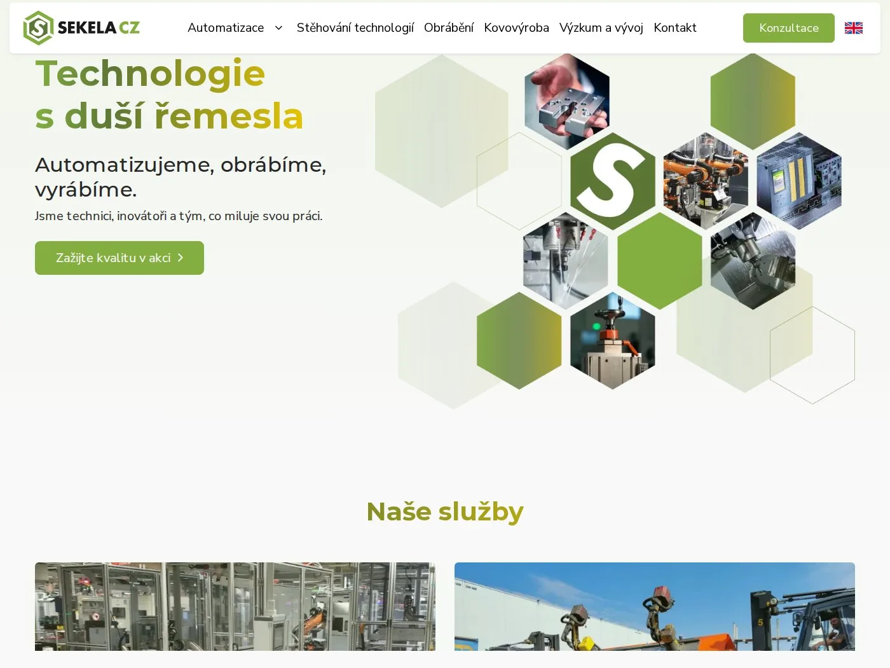
Task: Open the hexagon image with the red handwheel
Action: point(613,340)
